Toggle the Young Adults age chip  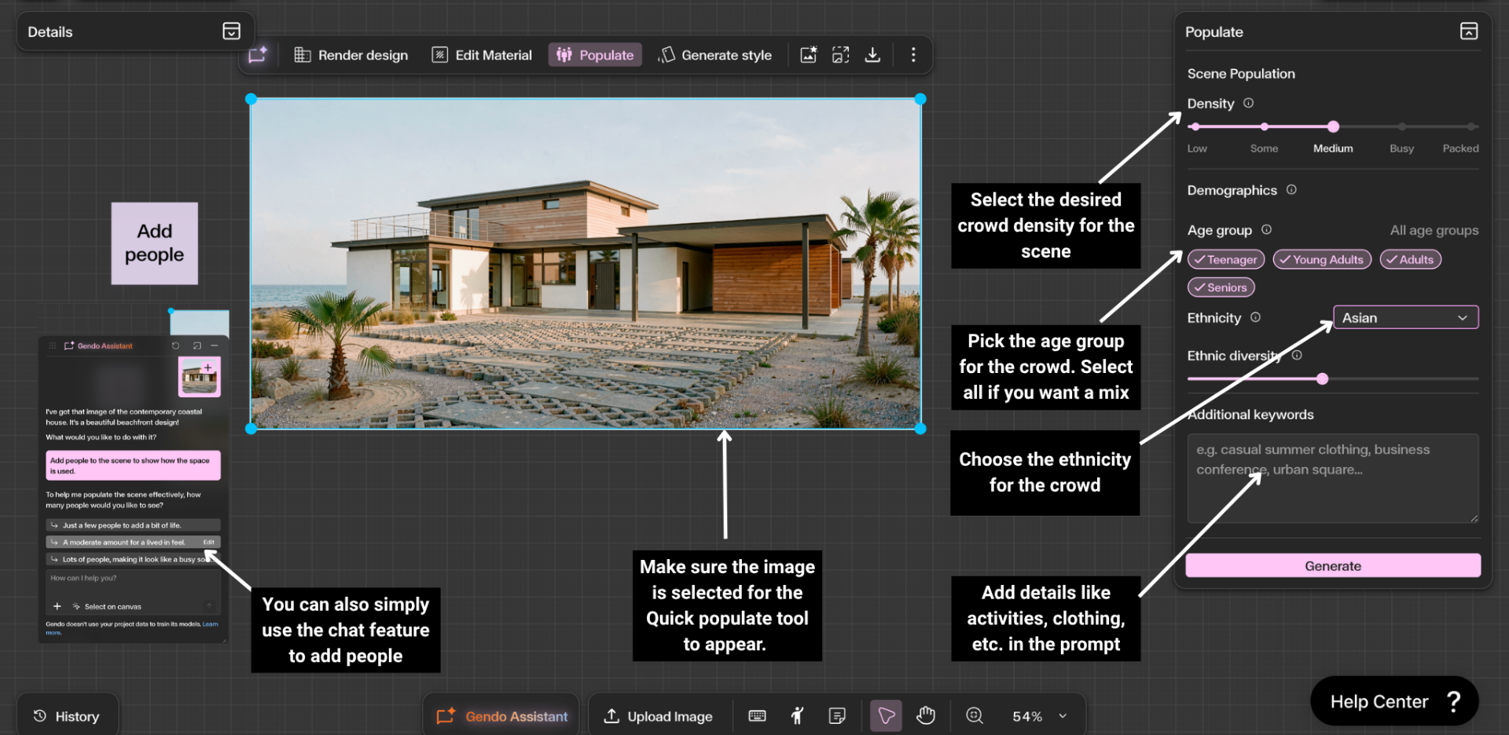coord(1321,260)
